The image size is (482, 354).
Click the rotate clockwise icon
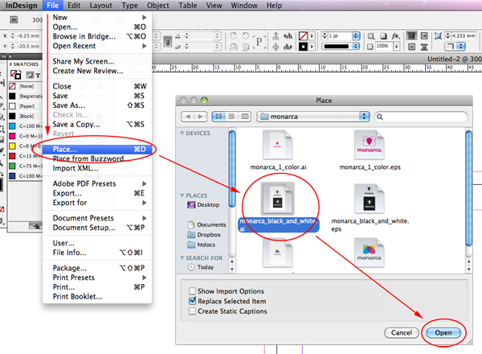pyautogui.click(x=234, y=36)
